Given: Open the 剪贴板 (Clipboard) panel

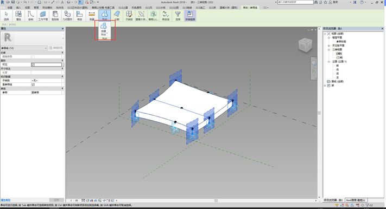Looking at the screenshot, I should point(55,16).
